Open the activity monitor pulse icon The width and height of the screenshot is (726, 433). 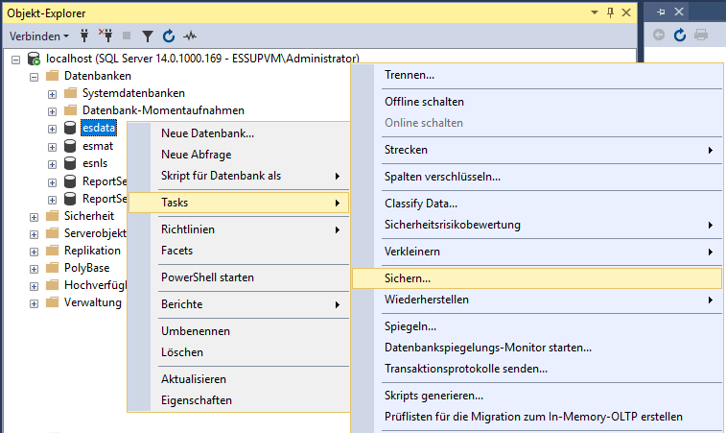point(190,36)
